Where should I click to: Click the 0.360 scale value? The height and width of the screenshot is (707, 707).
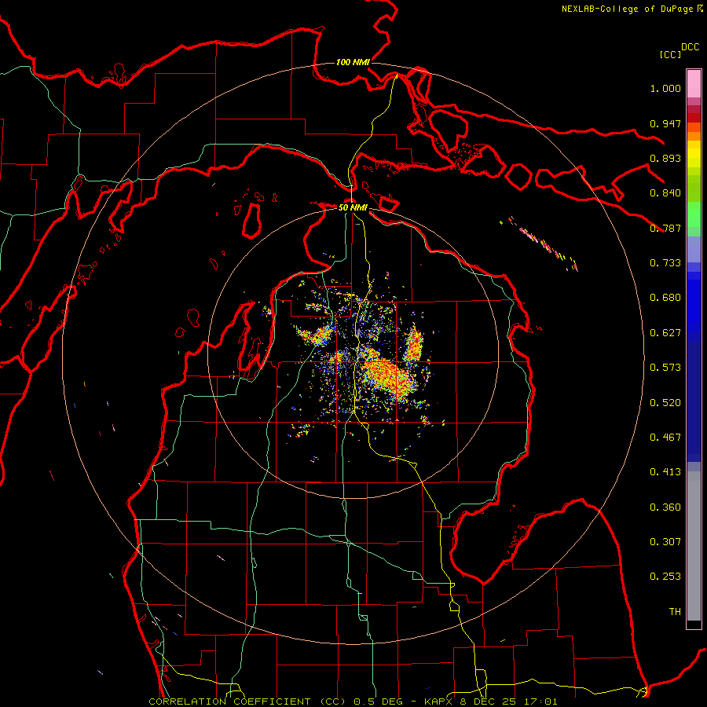coord(665,507)
